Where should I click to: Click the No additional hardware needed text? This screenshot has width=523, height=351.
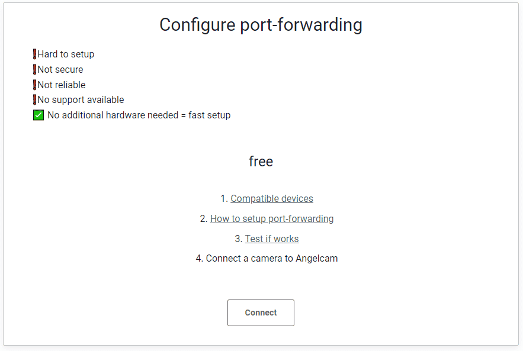click(x=139, y=115)
